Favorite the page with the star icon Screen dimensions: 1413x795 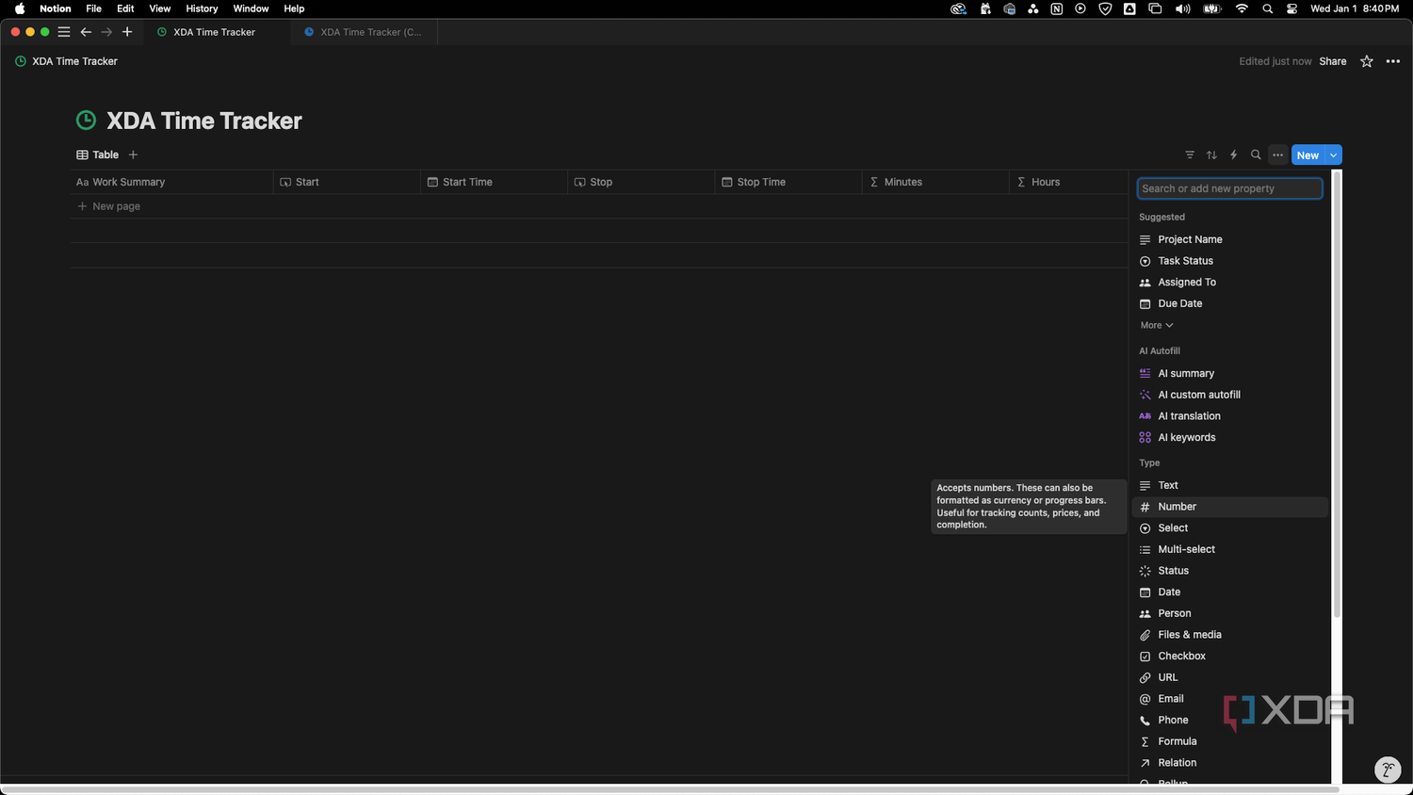point(1367,61)
